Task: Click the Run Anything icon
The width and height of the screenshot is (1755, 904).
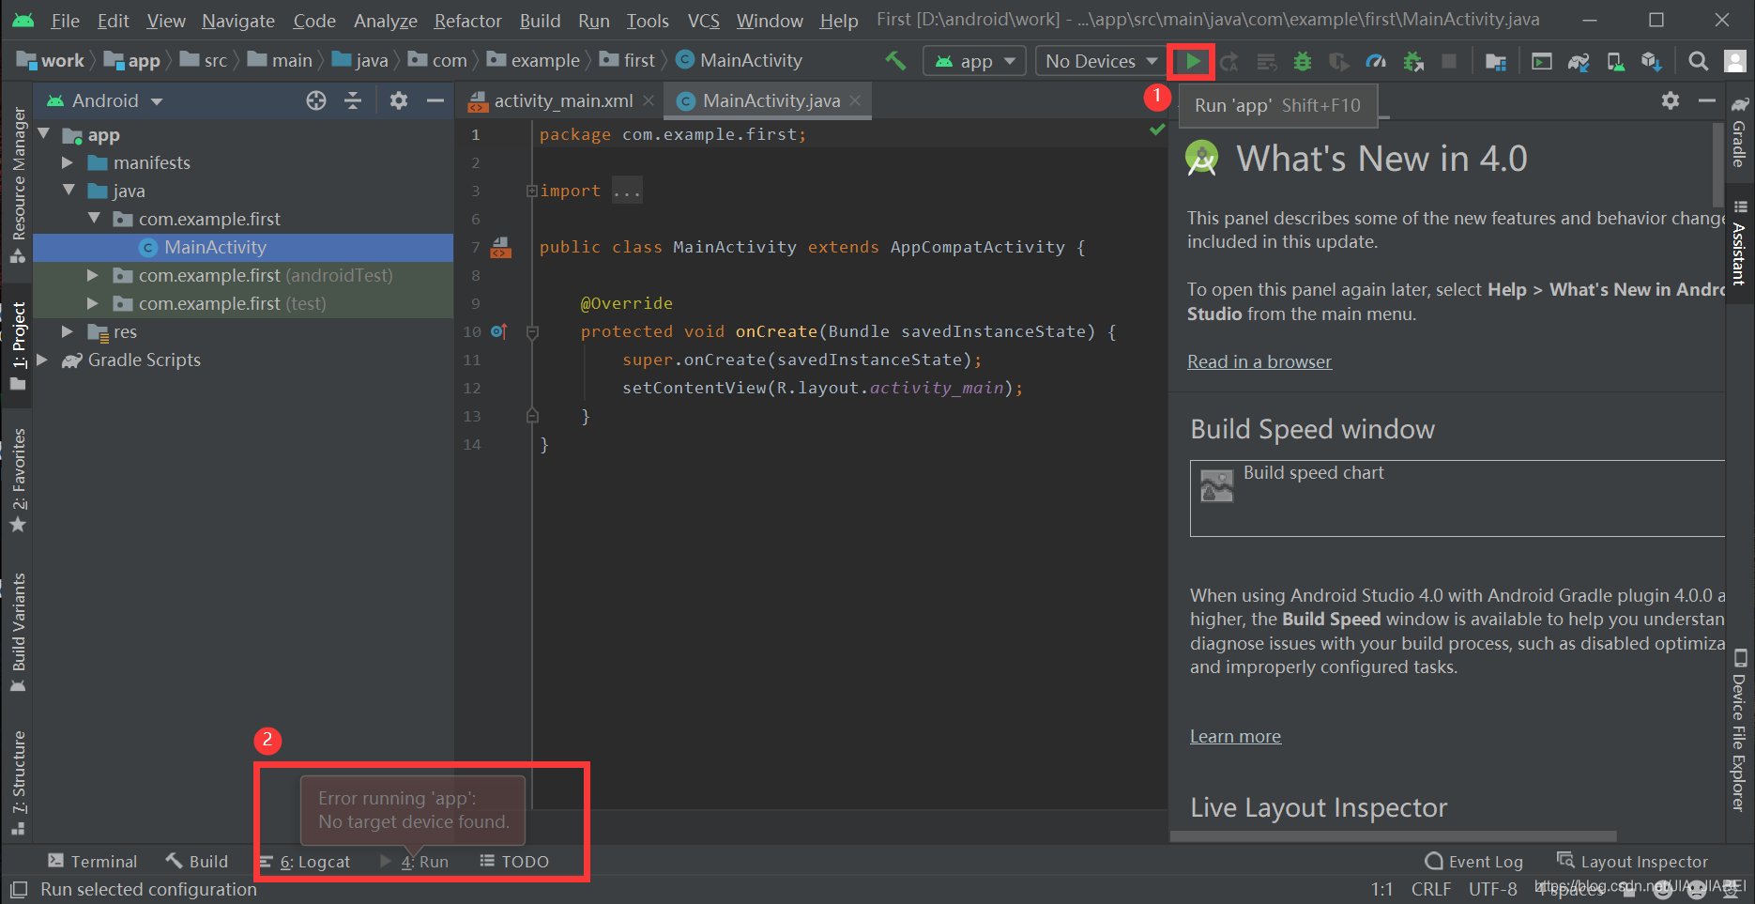Action: click(x=1541, y=61)
